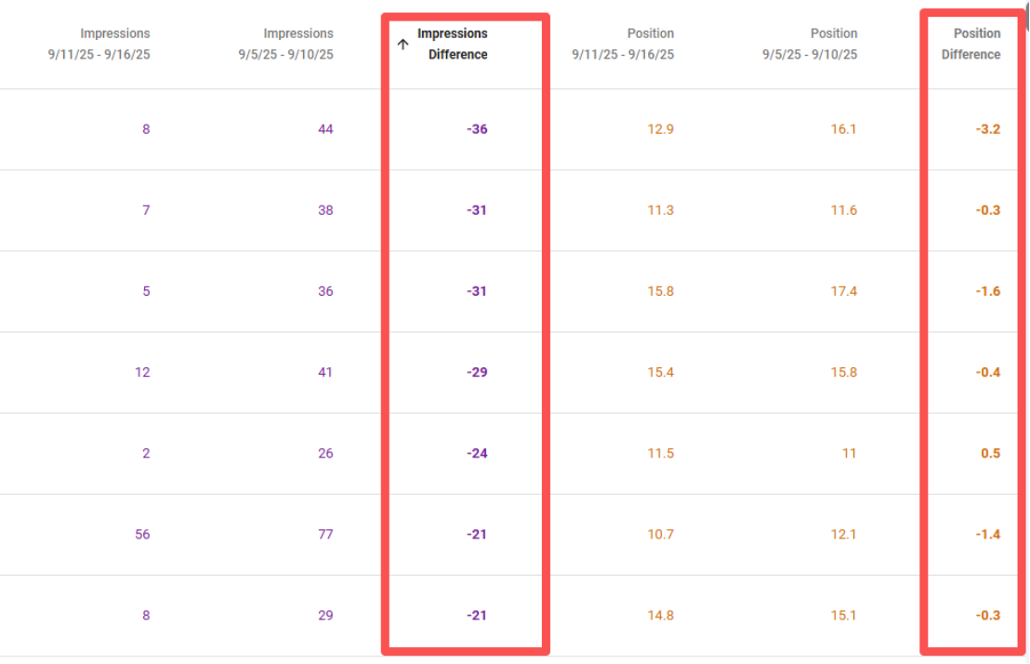The width and height of the screenshot is (1030, 664).
Task: Click Position 9/11/25 - 9/16/25 header
Action: tap(623, 44)
